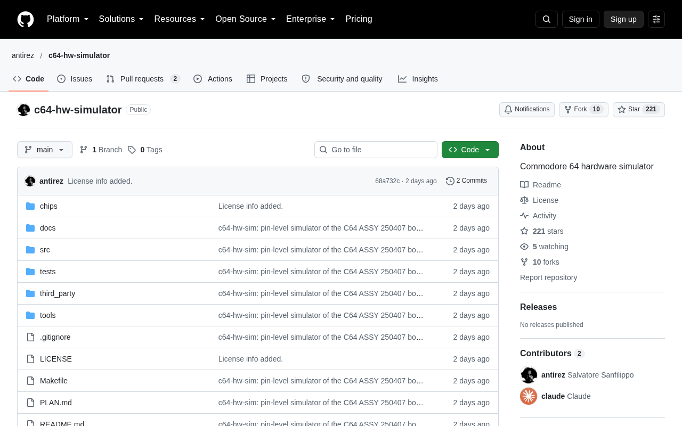The height and width of the screenshot is (426, 682).
Task: Open the main branch selector dropdown
Action: 45,150
